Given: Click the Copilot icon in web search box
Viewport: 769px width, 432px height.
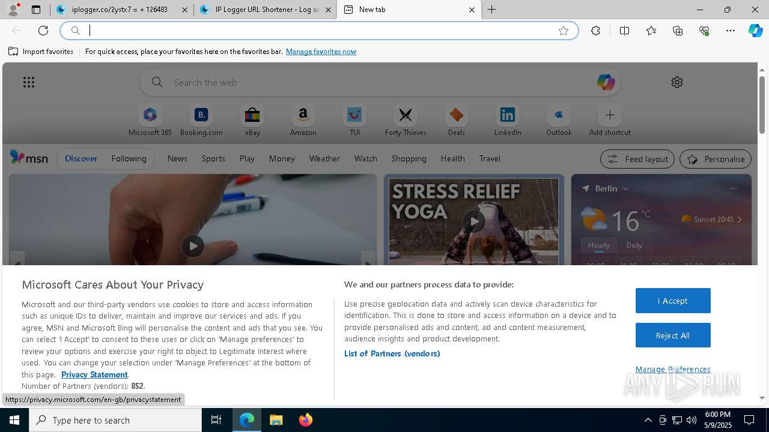Looking at the screenshot, I should click(606, 82).
